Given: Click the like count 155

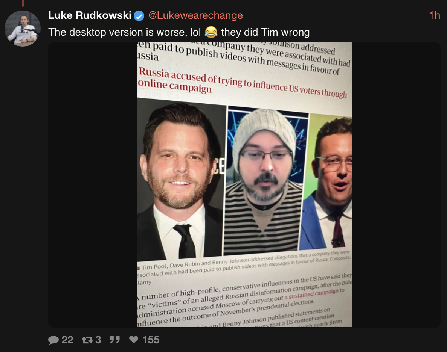Looking at the screenshot, I should (151, 340).
